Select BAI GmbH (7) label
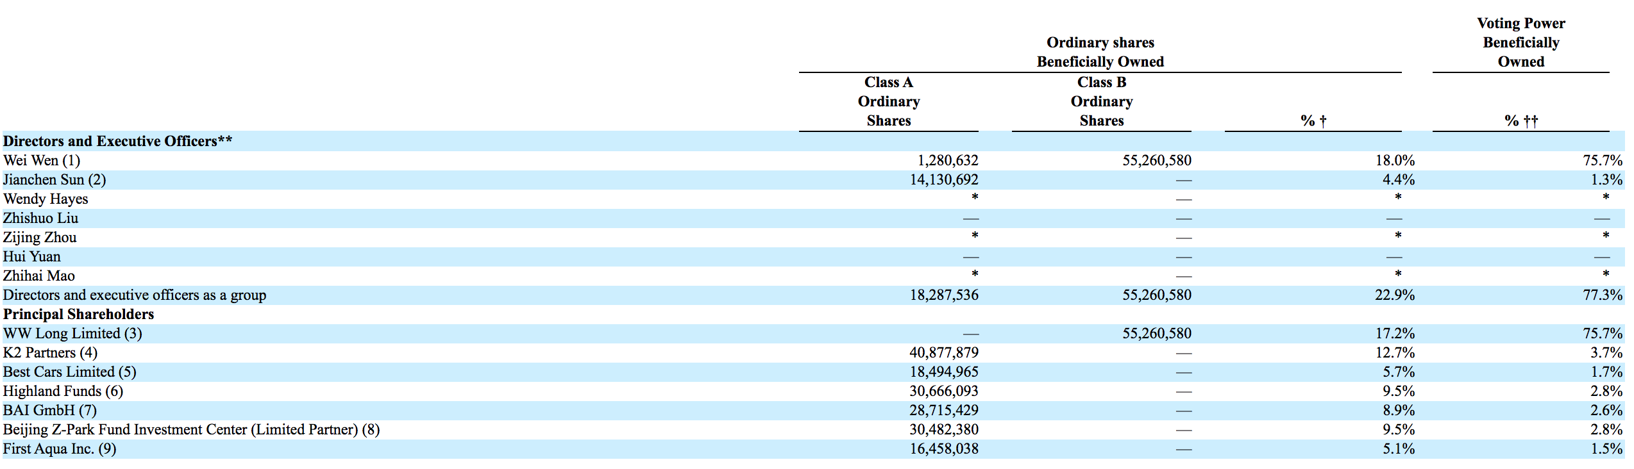 [x=50, y=411]
